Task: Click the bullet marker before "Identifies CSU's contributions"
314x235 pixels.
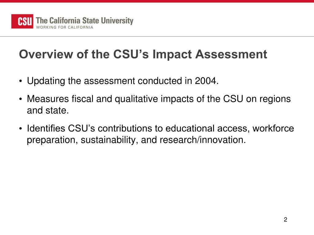Action: [21, 129]
